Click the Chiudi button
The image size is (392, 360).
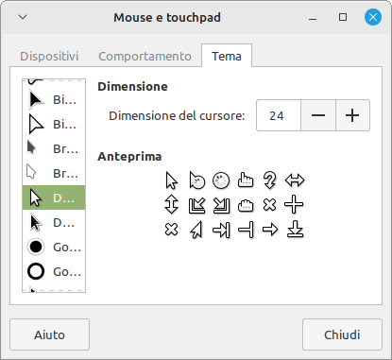pos(342,334)
